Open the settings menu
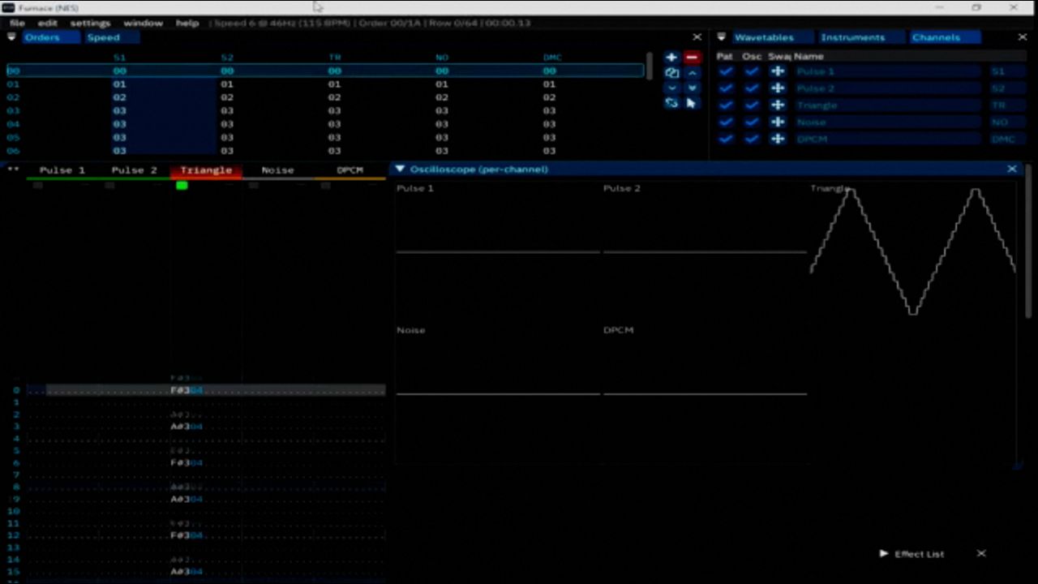 pyautogui.click(x=90, y=23)
